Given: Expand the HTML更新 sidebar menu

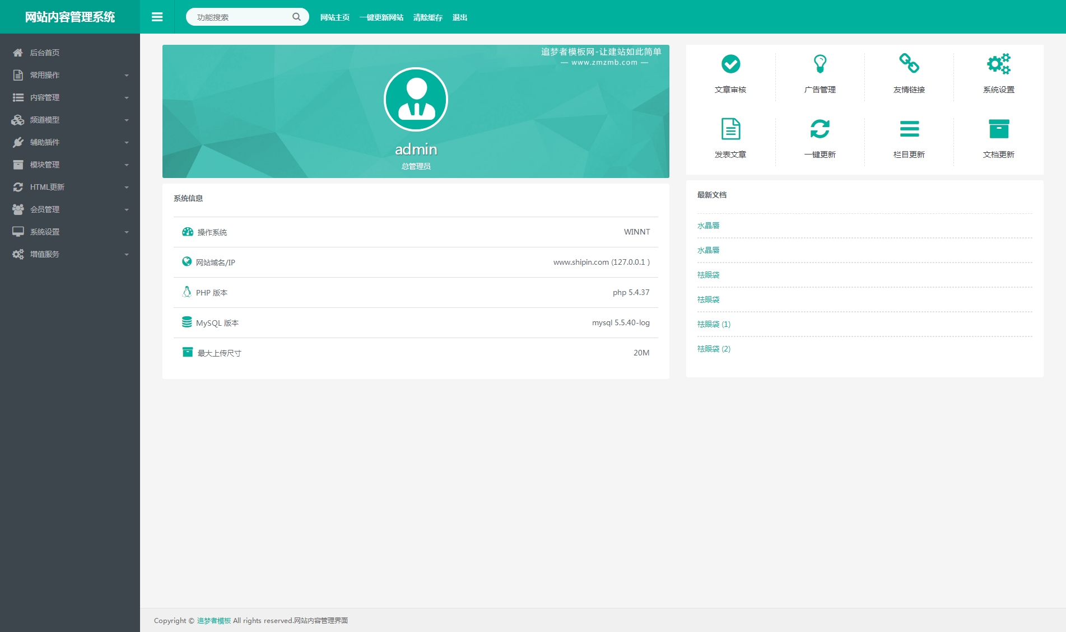Looking at the screenshot, I should (x=70, y=187).
